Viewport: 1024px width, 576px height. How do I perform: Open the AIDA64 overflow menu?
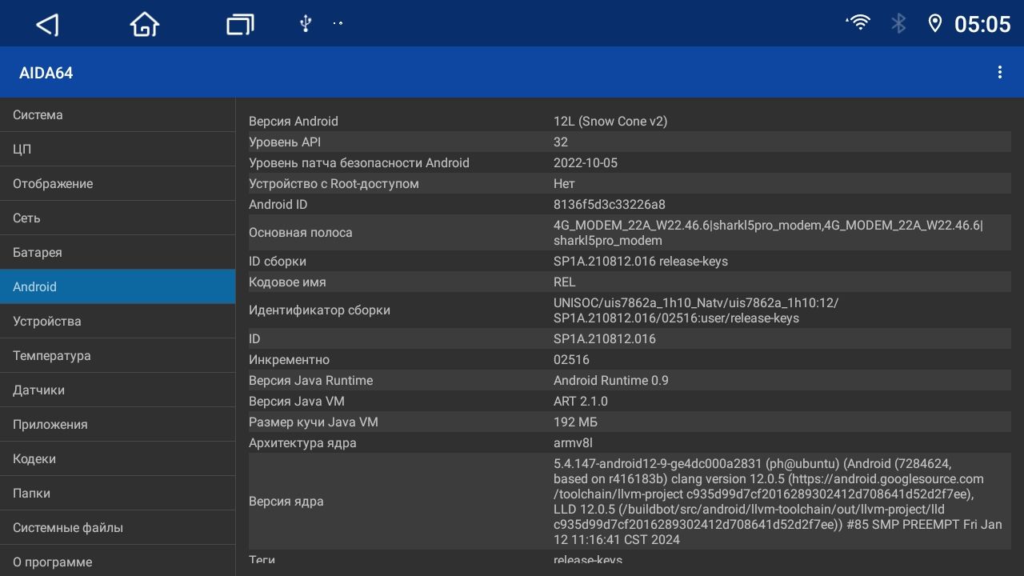coord(999,71)
